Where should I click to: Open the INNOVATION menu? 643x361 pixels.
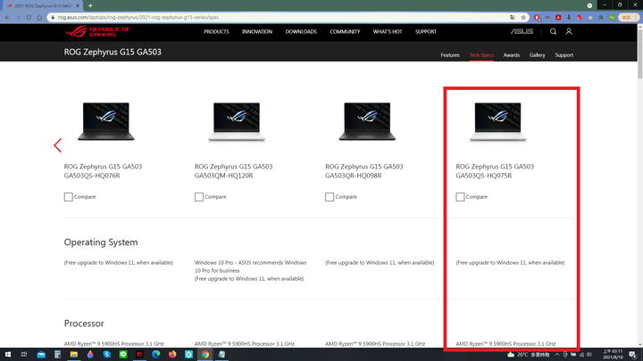point(257,31)
